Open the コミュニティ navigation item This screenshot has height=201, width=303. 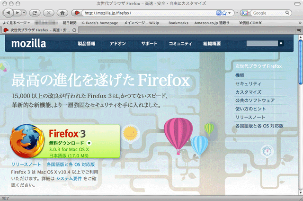click(180, 44)
